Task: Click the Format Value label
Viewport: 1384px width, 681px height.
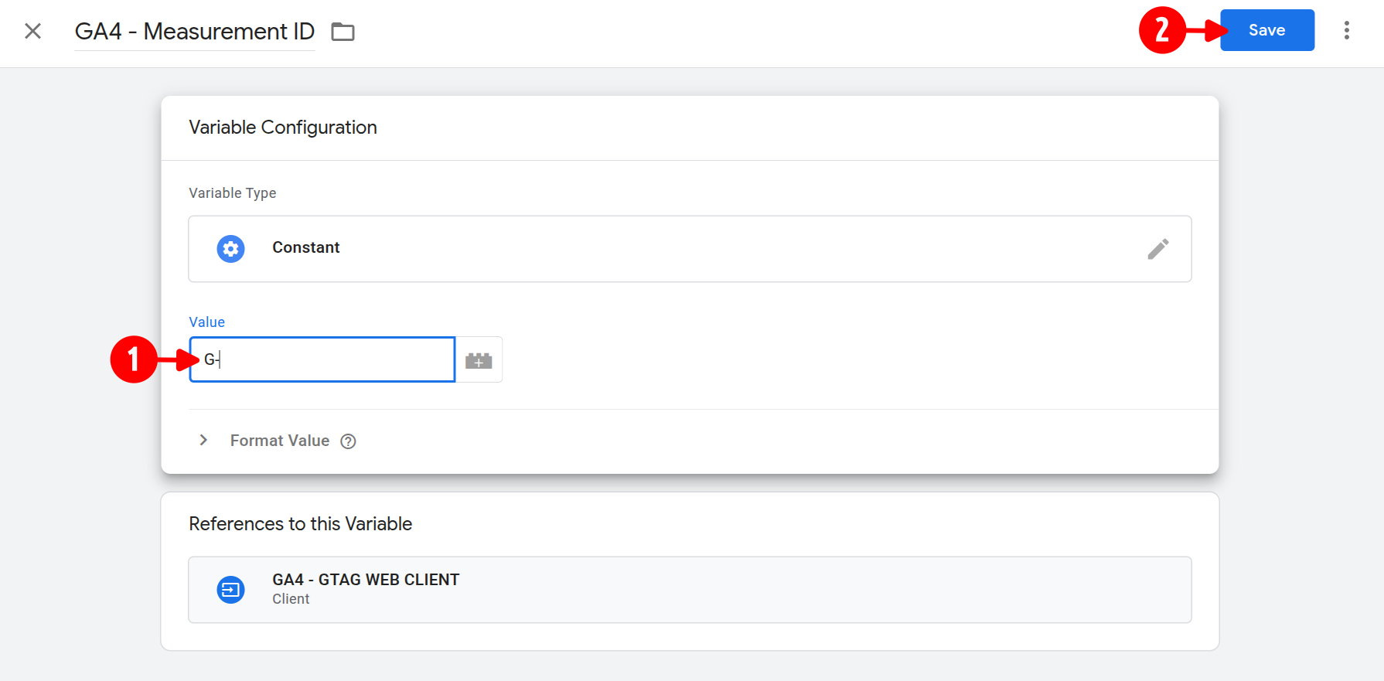Action: click(x=279, y=441)
